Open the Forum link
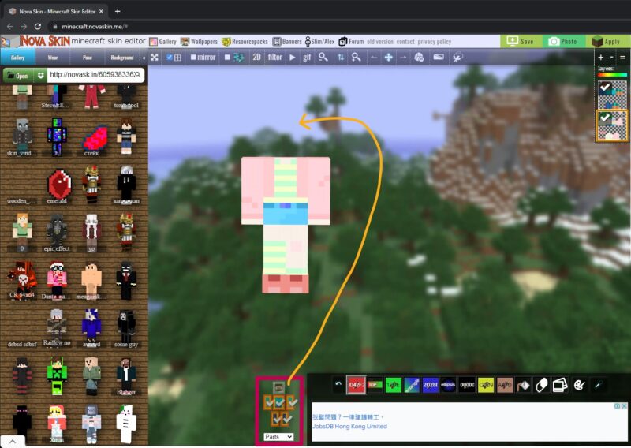The width and height of the screenshot is (631, 448). 351,42
